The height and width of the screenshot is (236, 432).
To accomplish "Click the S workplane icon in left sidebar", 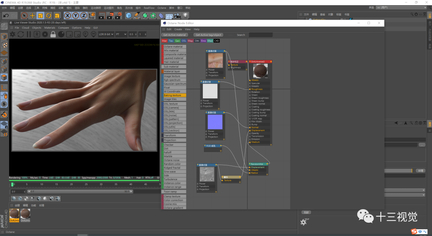I will tap(4, 104).
